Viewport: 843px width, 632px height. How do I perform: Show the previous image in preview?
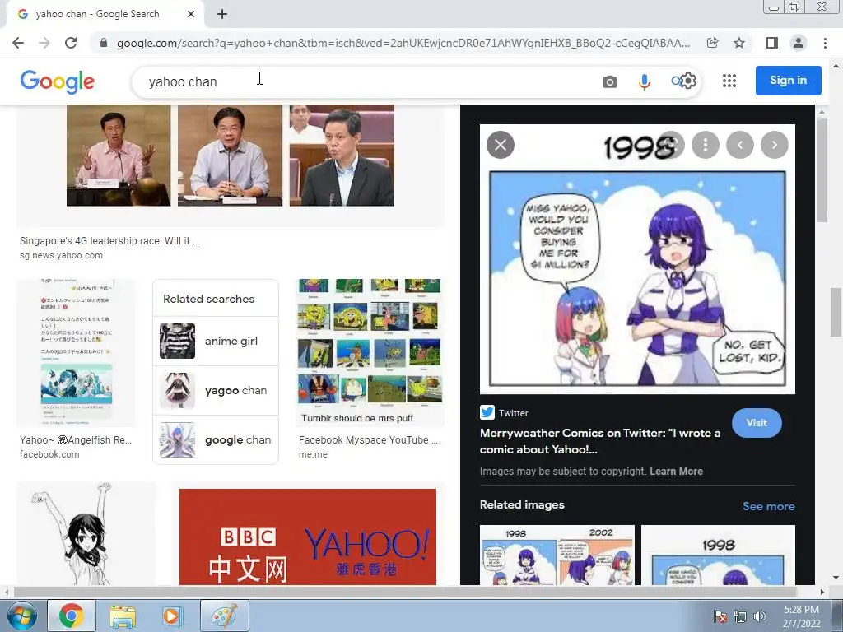coord(740,145)
